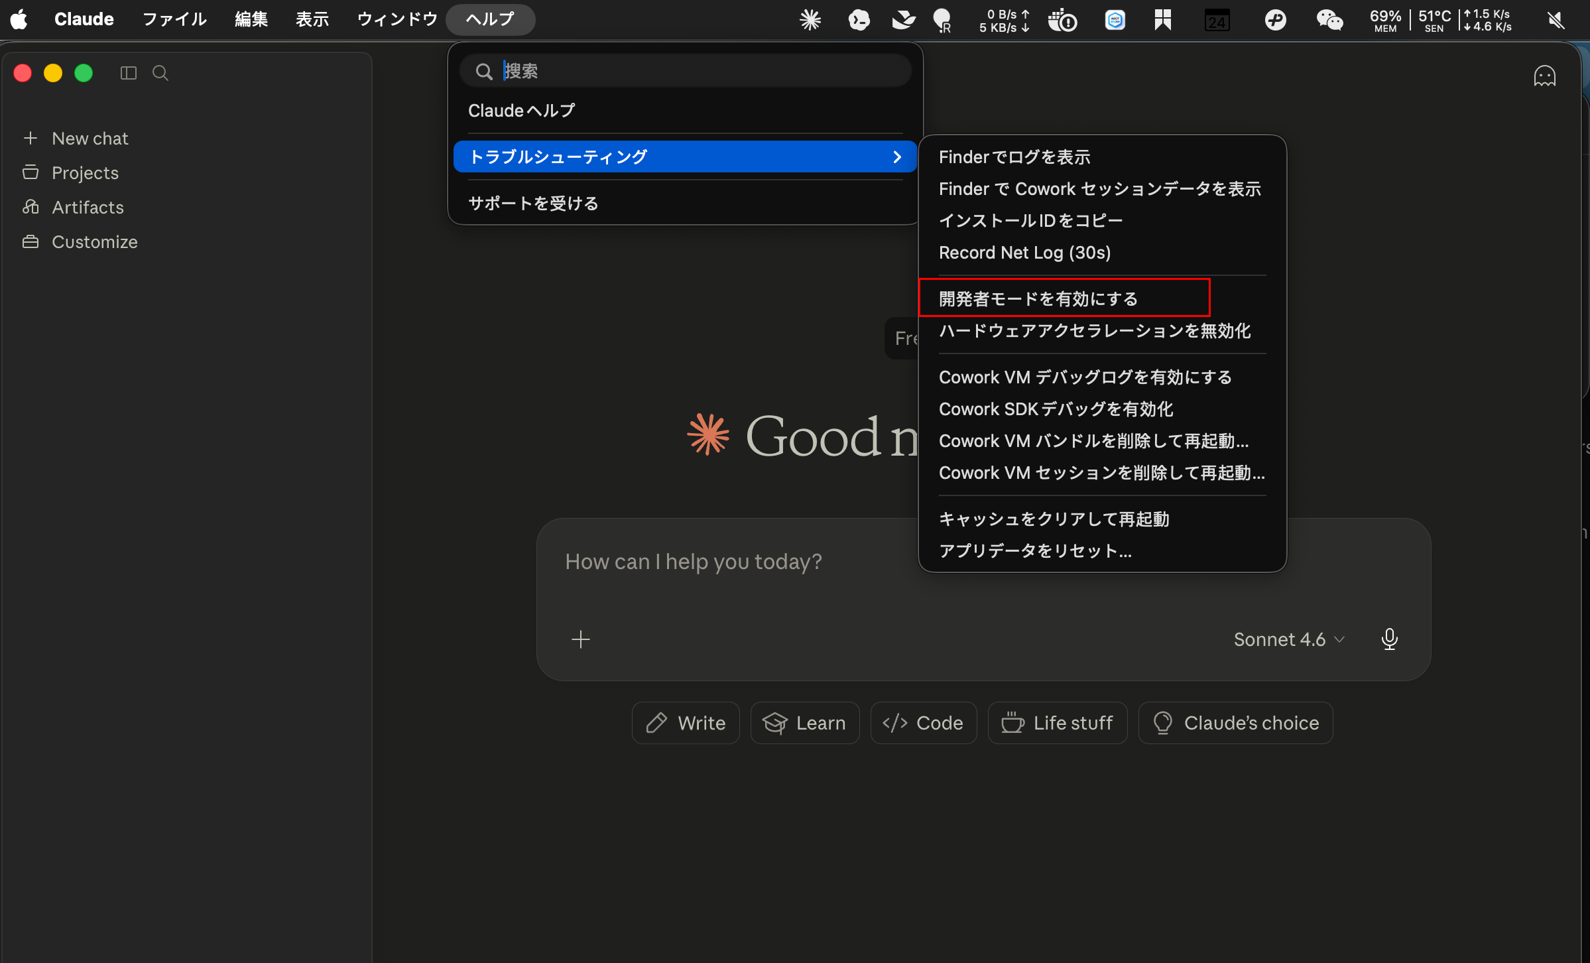1590x963 pixels.
Task: Click the Claude's choice suggestion chip
Action: [1236, 723]
